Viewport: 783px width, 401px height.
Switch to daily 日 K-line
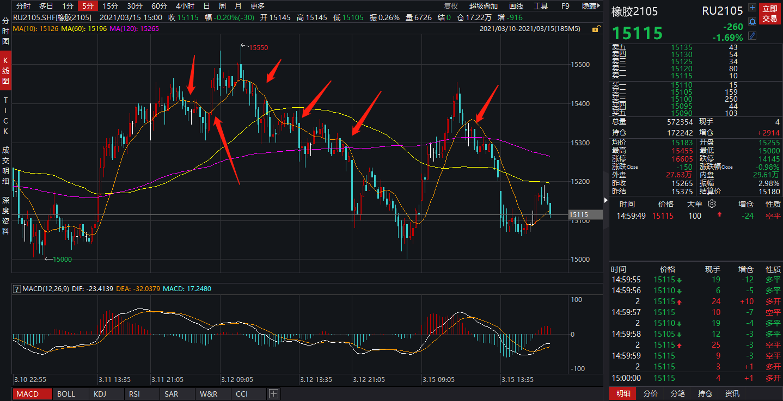coord(206,6)
